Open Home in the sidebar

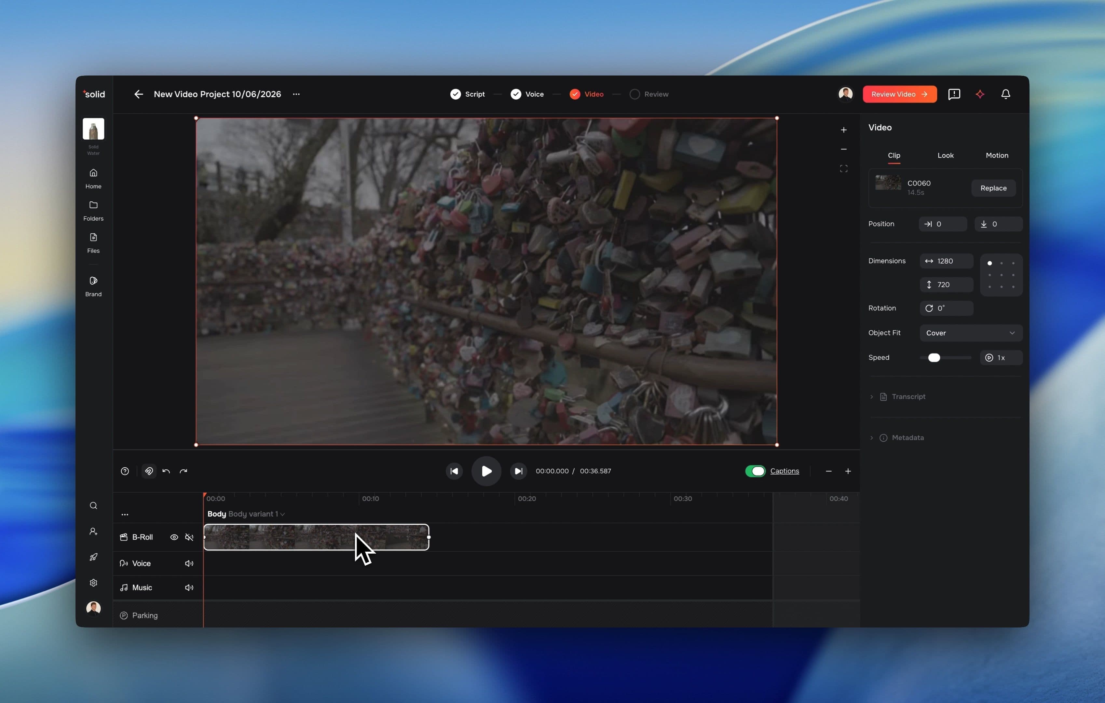pos(93,178)
